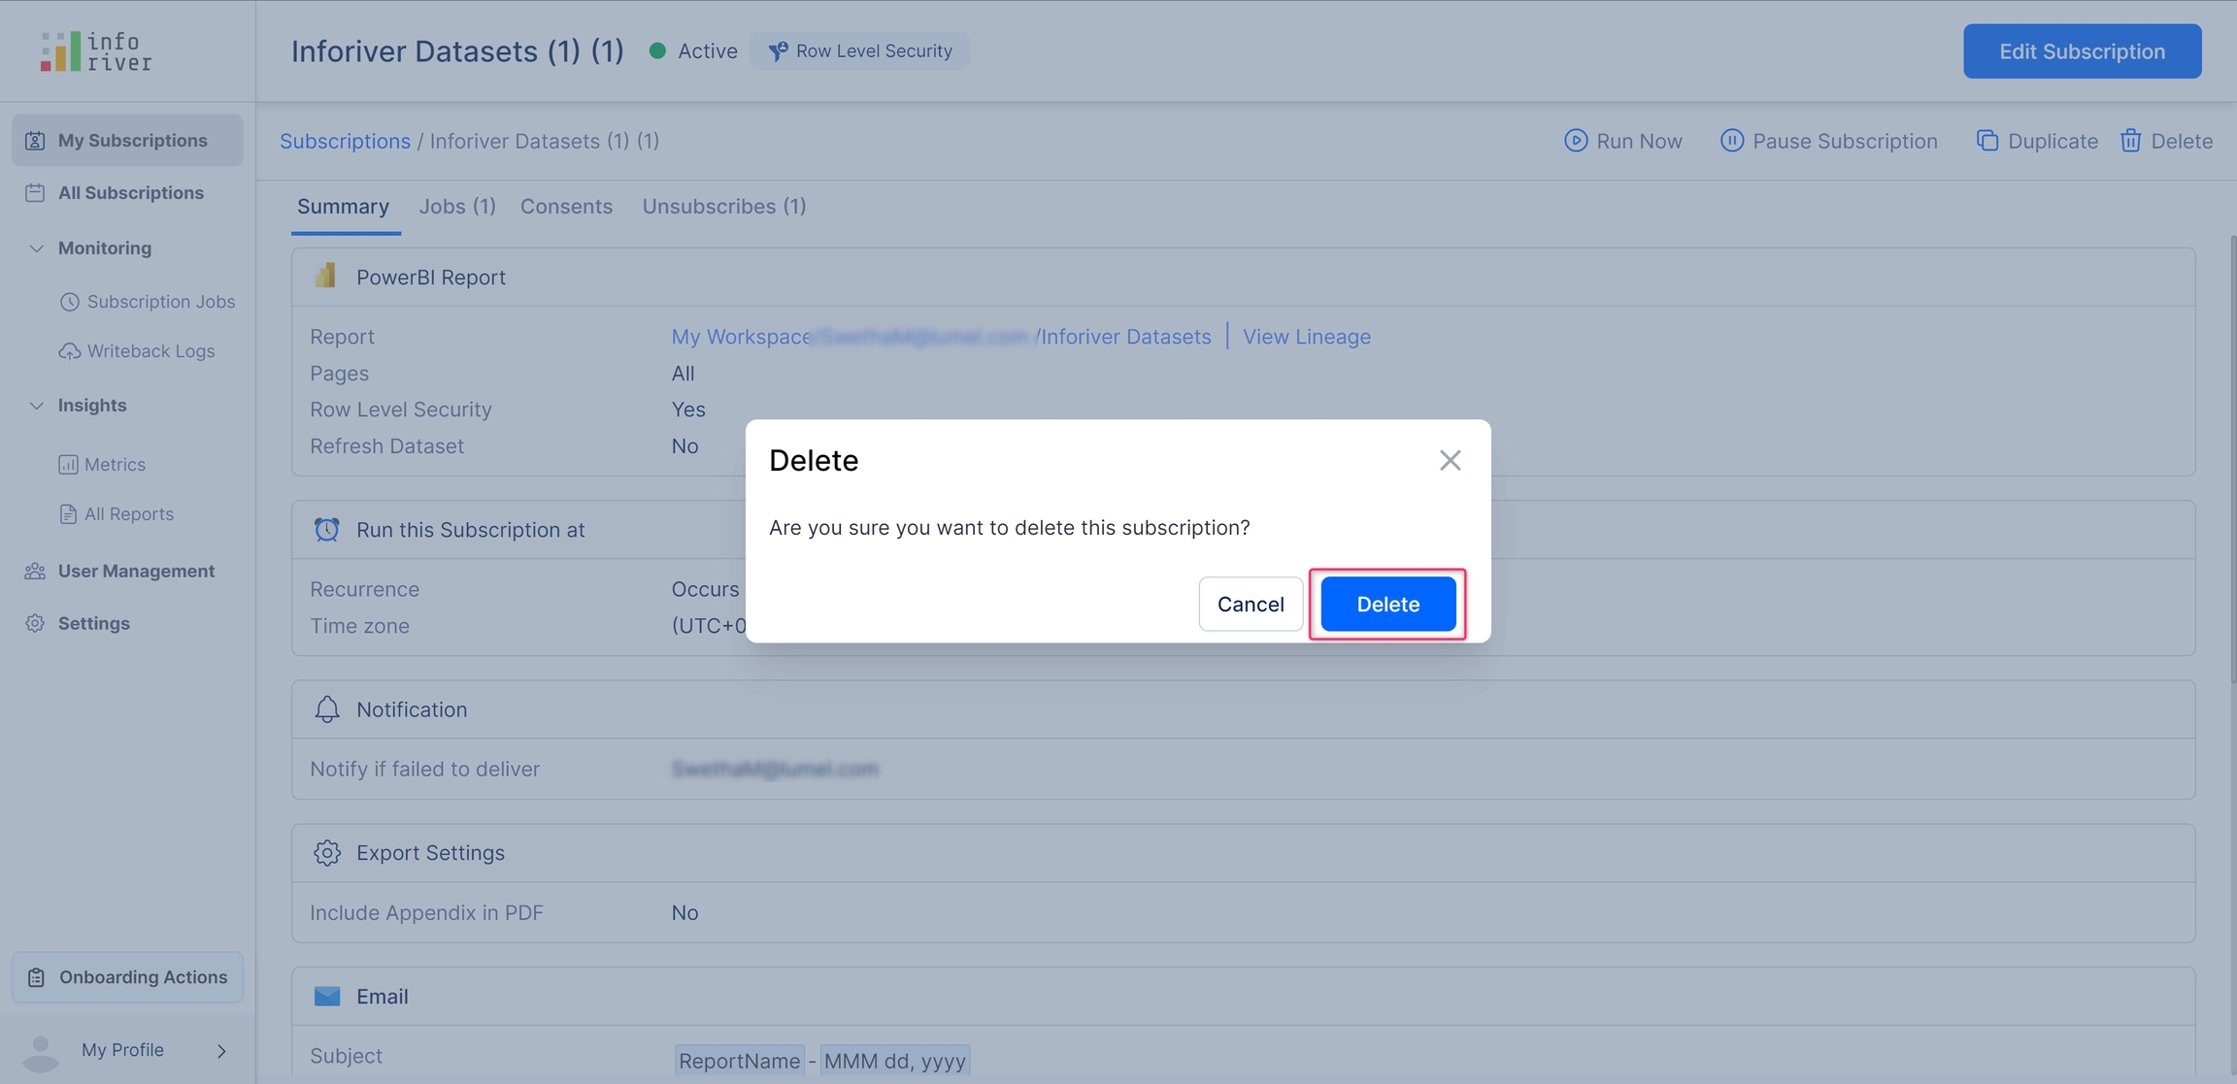
Task: Click the trash Delete icon in toolbar
Action: [x=2130, y=141]
